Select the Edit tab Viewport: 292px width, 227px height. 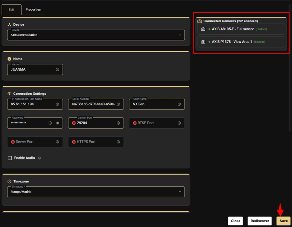tap(11, 10)
